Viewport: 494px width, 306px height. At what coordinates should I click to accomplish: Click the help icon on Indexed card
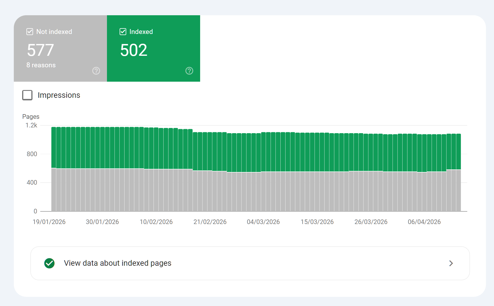pyautogui.click(x=189, y=71)
